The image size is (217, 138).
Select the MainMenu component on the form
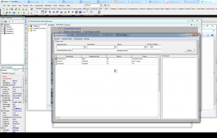[x=115, y=71]
